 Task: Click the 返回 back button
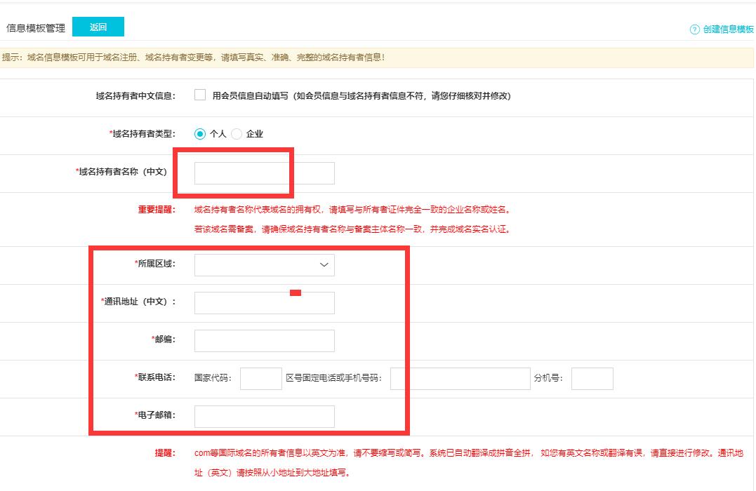[98, 26]
